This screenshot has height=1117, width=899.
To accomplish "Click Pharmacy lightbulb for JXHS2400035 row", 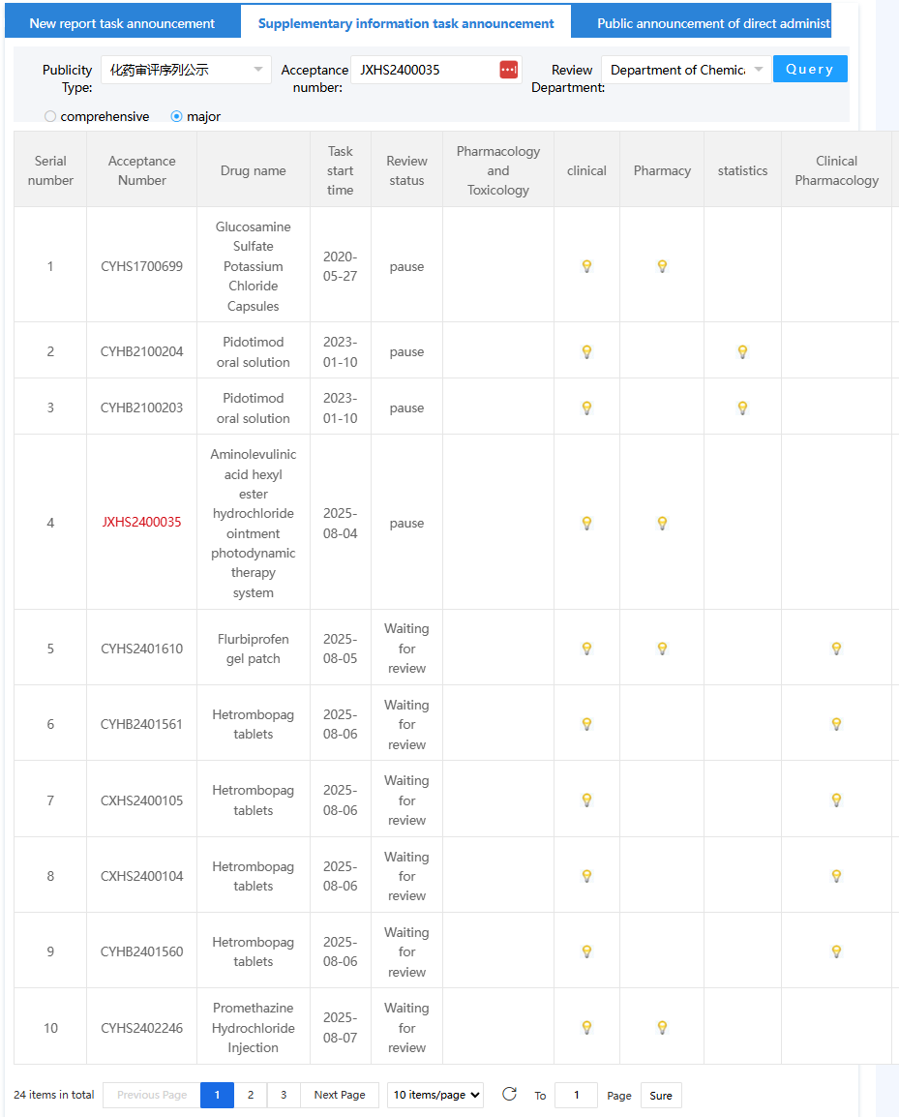I will 662,523.
